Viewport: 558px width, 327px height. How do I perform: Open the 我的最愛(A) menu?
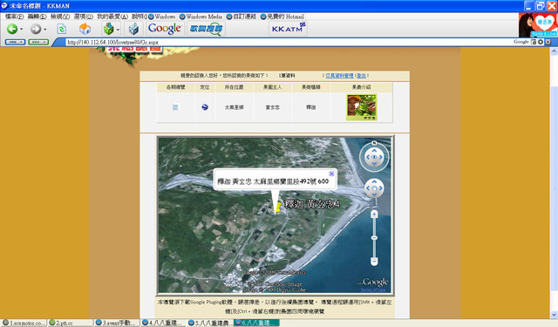click(112, 17)
